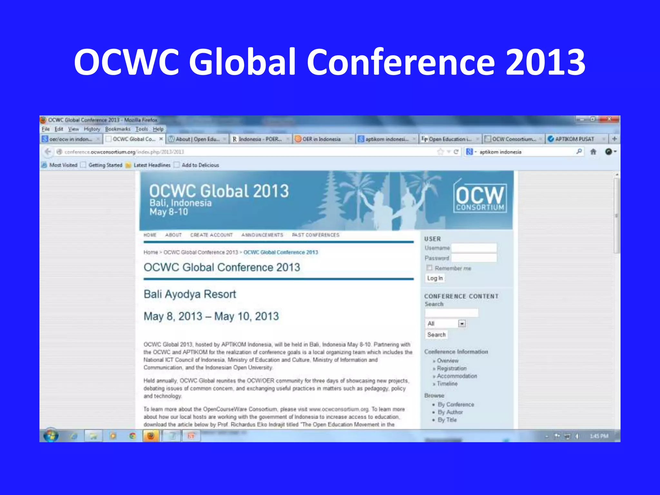
Task: Open the Overview conference information link
Action: click(x=448, y=361)
